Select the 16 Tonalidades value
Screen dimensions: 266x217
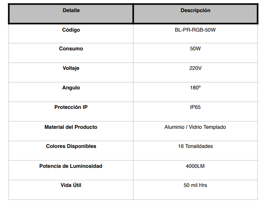click(x=195, y=146)
